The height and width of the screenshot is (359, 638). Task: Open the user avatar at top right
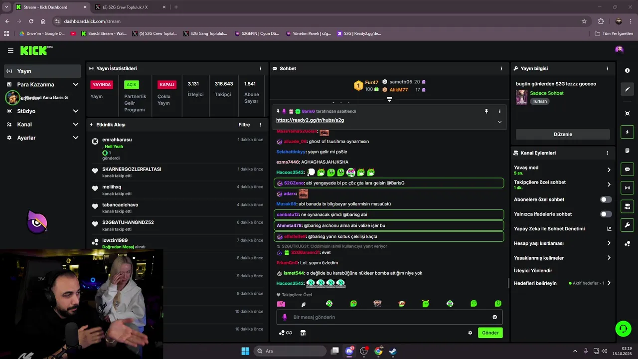(x=619, y=49)
